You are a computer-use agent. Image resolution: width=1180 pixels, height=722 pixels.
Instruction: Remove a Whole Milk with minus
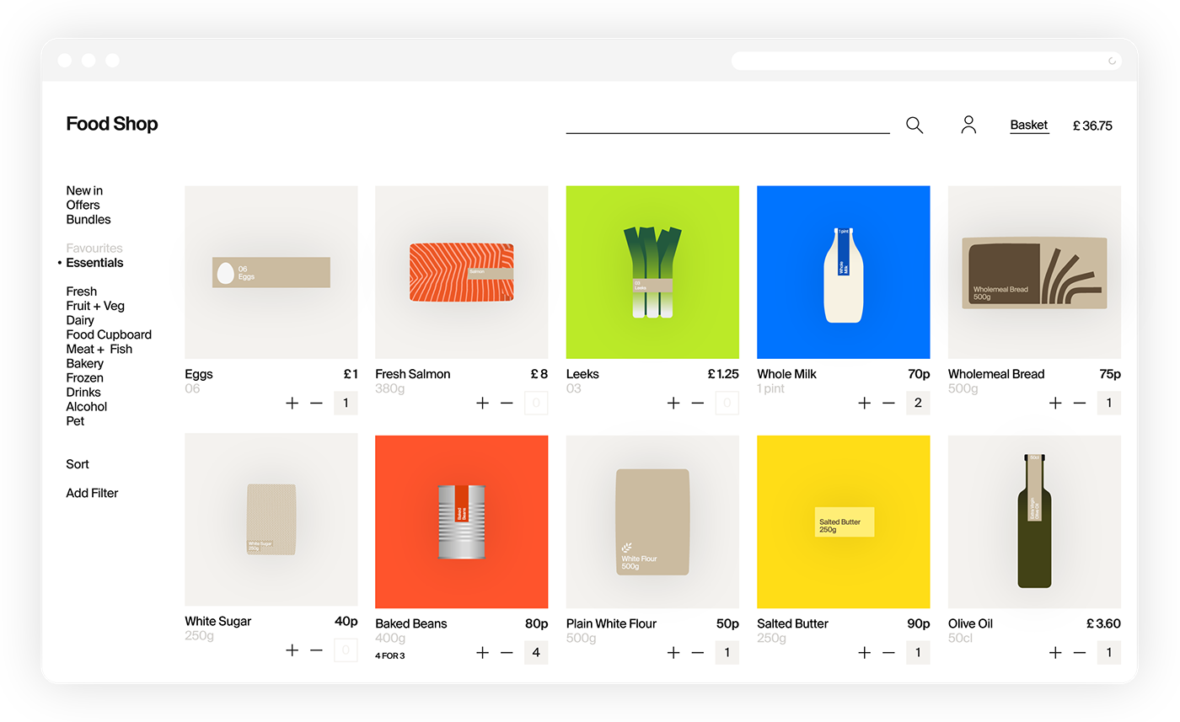pyautogui.click(x=888, y=404)
